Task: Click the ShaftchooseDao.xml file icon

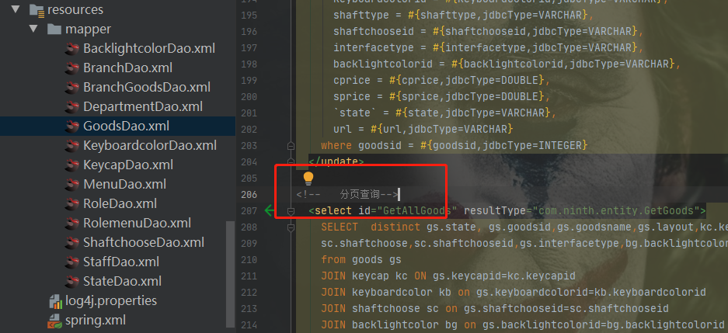Action: tap(71, 242)
